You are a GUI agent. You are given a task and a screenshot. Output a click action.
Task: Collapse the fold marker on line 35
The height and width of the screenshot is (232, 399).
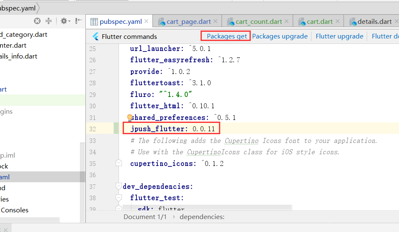click(118, 163)
